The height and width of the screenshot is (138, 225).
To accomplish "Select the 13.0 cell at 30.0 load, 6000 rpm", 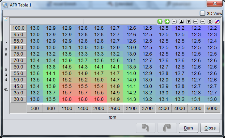I will [x=212, y=99].
